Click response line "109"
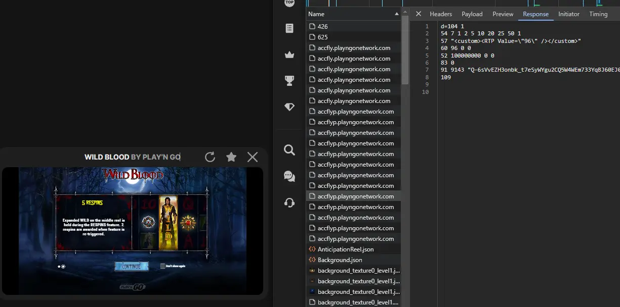Viewport: 620px width, 307px height. tap(445, 77)
